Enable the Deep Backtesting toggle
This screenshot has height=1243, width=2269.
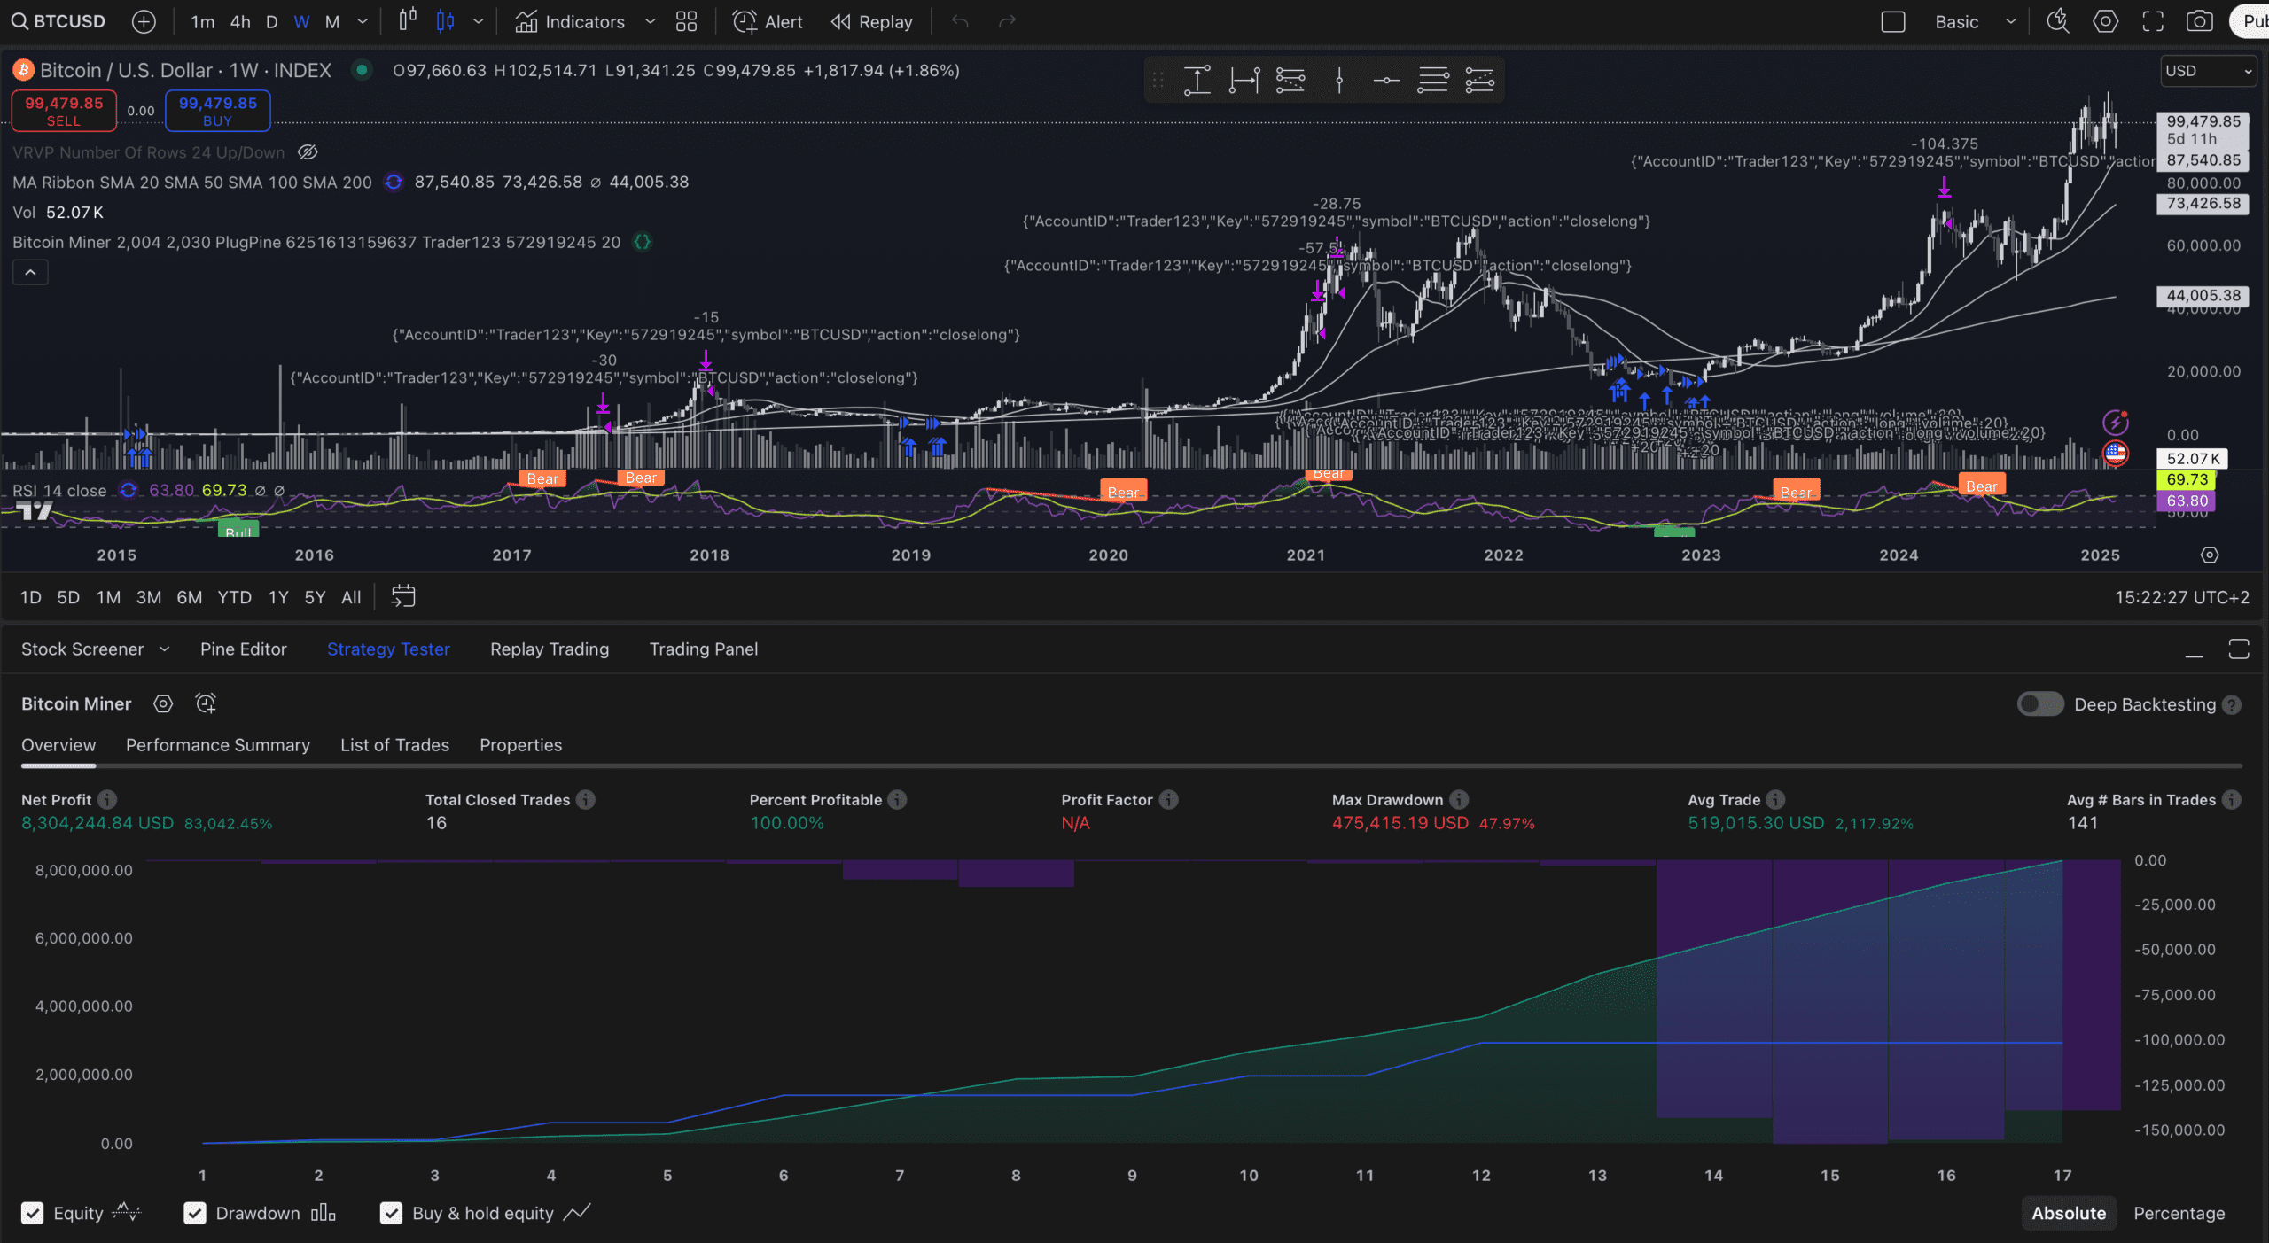point(2041,703)
